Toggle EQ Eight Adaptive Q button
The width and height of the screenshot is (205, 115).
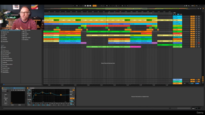[72, 99]
